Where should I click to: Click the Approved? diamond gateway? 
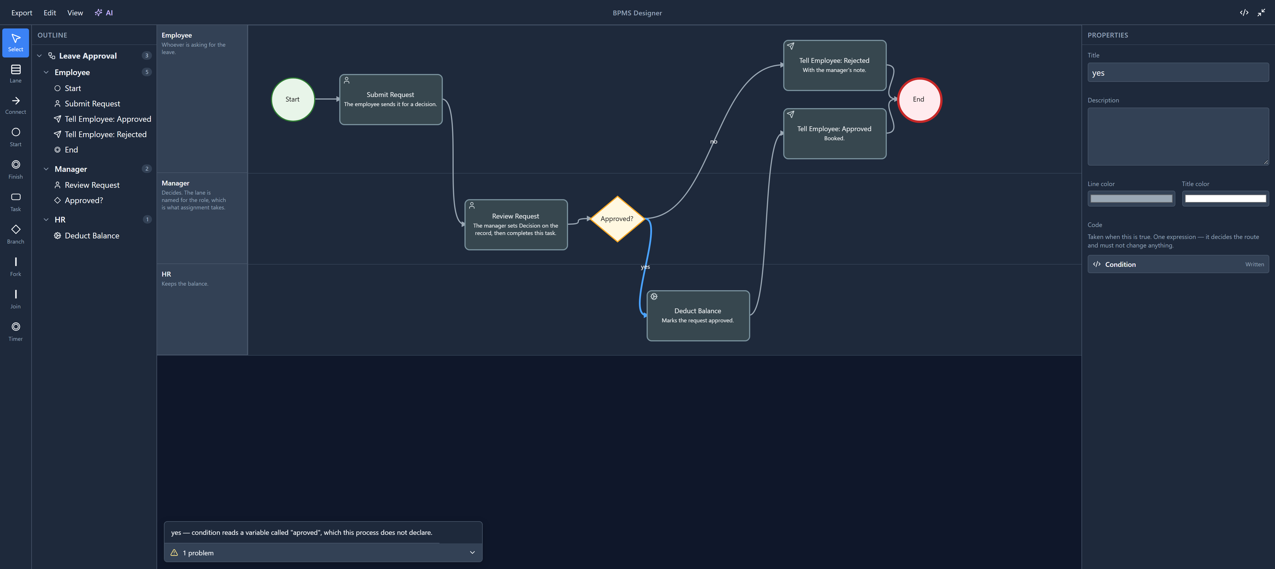pos(617,219)
